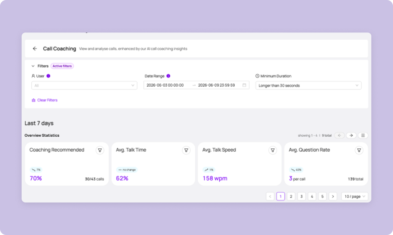This screenshot has height=235, width=393.
Task: Click the showing 1 - 4 of 9 total text
Action: point(314,136)
